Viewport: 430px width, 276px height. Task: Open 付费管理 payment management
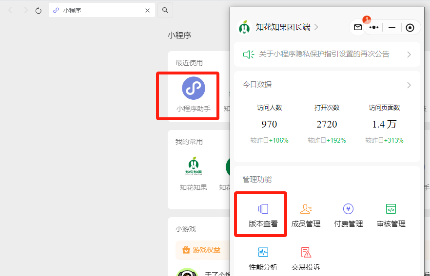point(348,215)
